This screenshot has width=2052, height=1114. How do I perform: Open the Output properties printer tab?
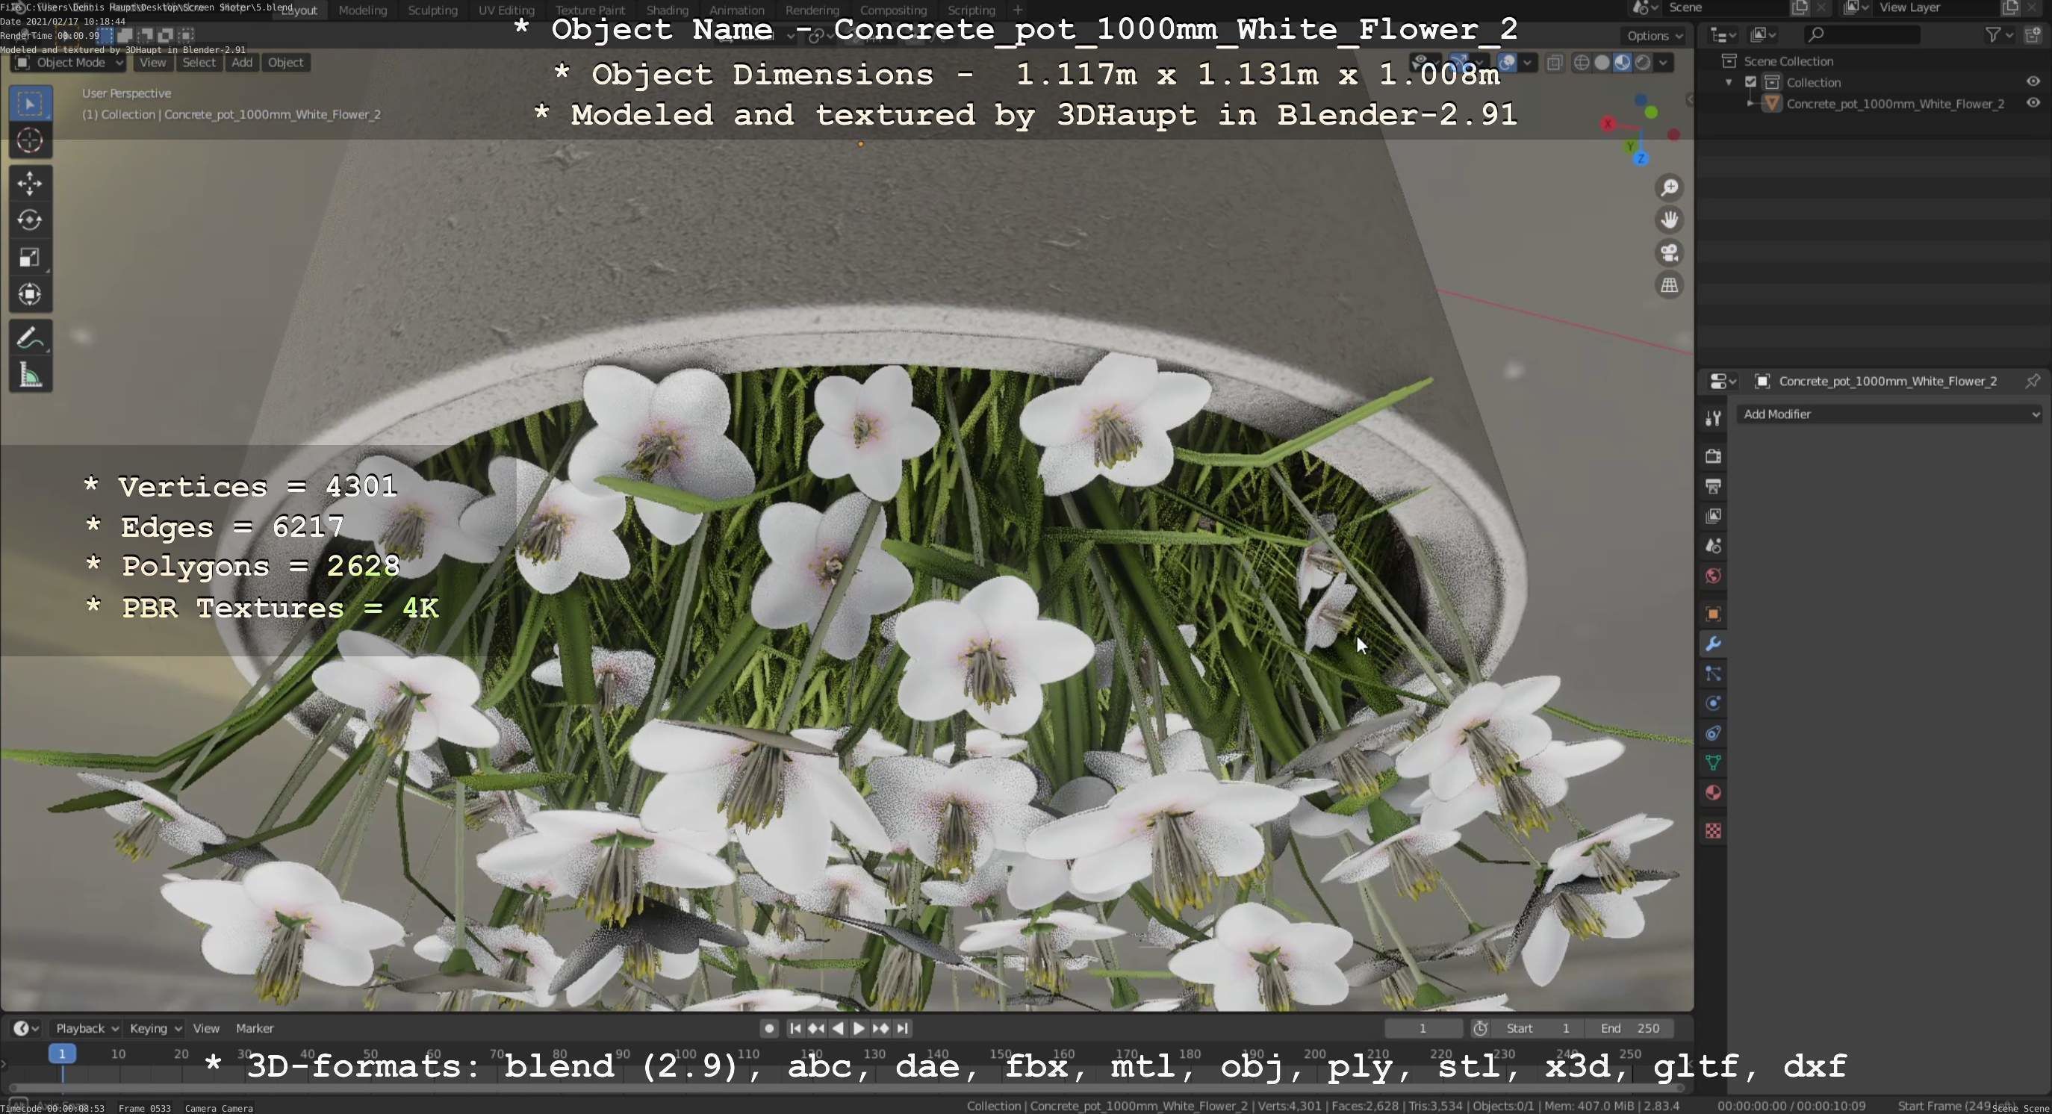pos(1713,486)
